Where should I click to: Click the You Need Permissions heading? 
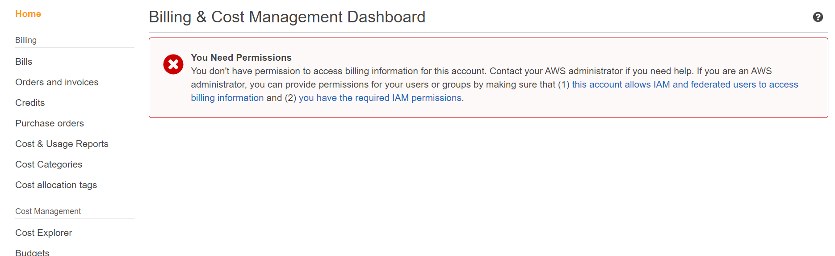tap(241, 58)
